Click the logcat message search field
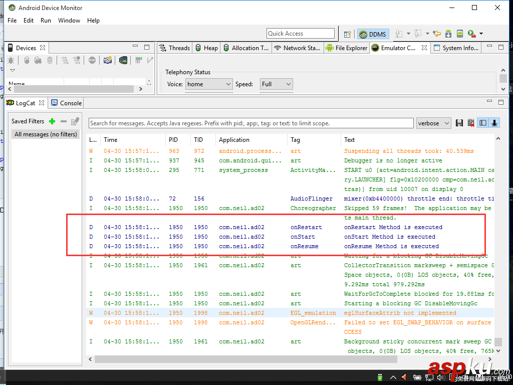The height and width of the screenshot is (385, 513). click(251, 123)
